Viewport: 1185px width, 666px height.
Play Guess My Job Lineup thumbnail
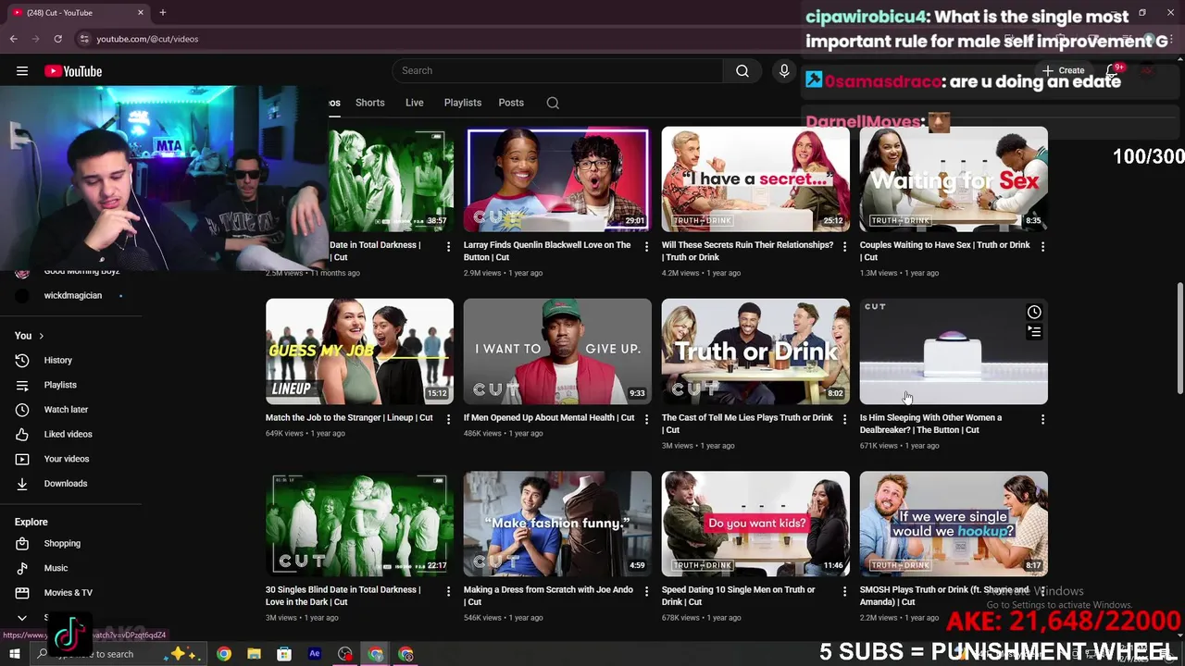(359, 351)
